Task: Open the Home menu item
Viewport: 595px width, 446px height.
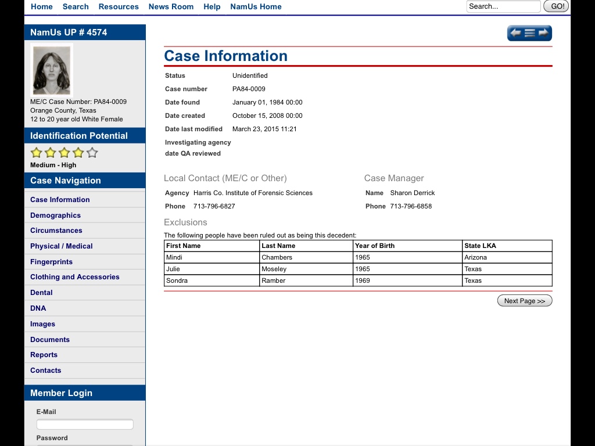Action: coord(41,6)
